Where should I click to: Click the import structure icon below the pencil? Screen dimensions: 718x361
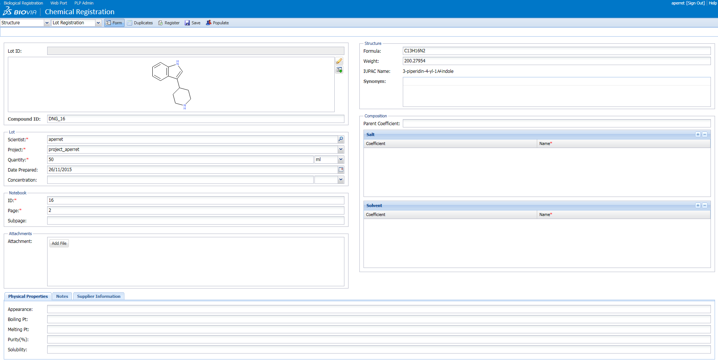point(339,70)
